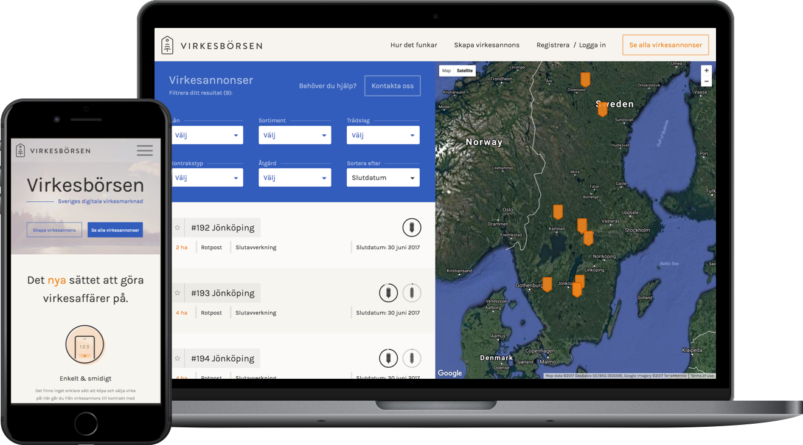Open the Hur det funkar menu item
The height and width of the screenshot is (445, 803).
(x=414, y=45)
